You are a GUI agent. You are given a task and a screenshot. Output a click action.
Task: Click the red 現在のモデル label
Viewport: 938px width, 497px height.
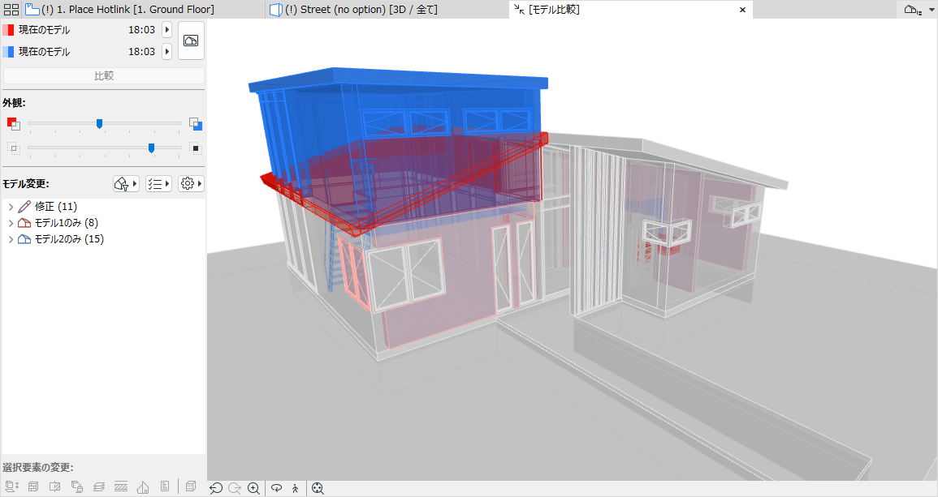45,30
